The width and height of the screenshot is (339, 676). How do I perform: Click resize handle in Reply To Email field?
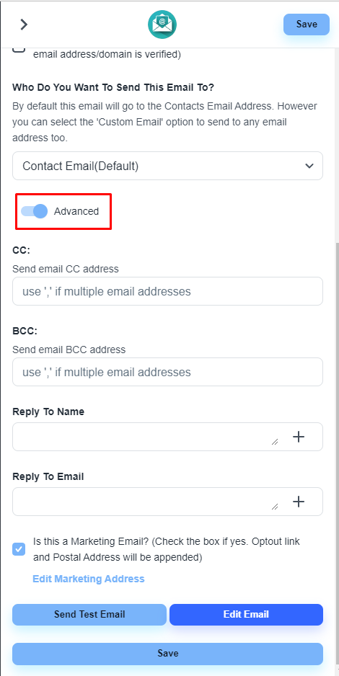275,507
